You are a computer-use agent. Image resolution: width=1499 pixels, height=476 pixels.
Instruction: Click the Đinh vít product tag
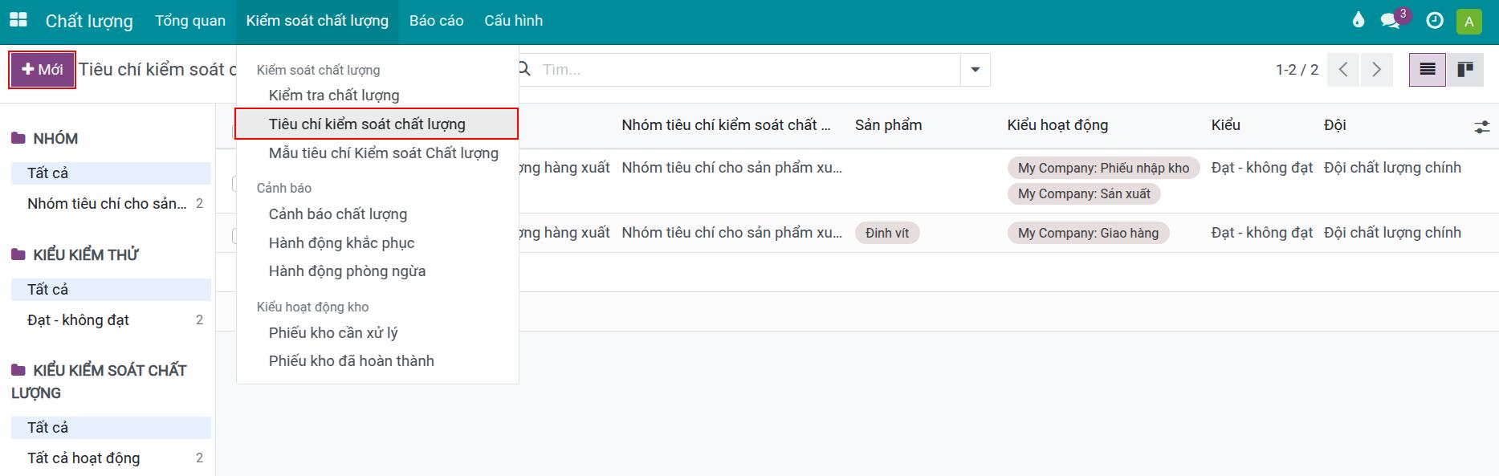click(887, 233)
